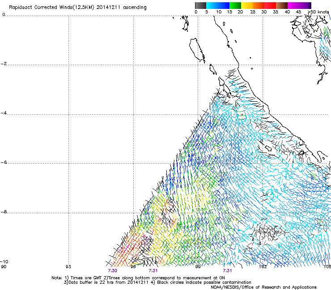331x290 pixels.
Task: Click the legend label '10'
Action: pos(219,12)
